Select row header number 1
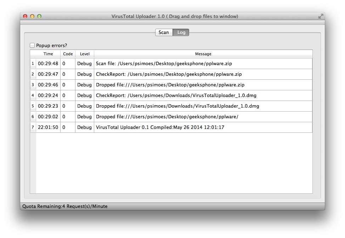The image size is (345, 238). [33, 63]
